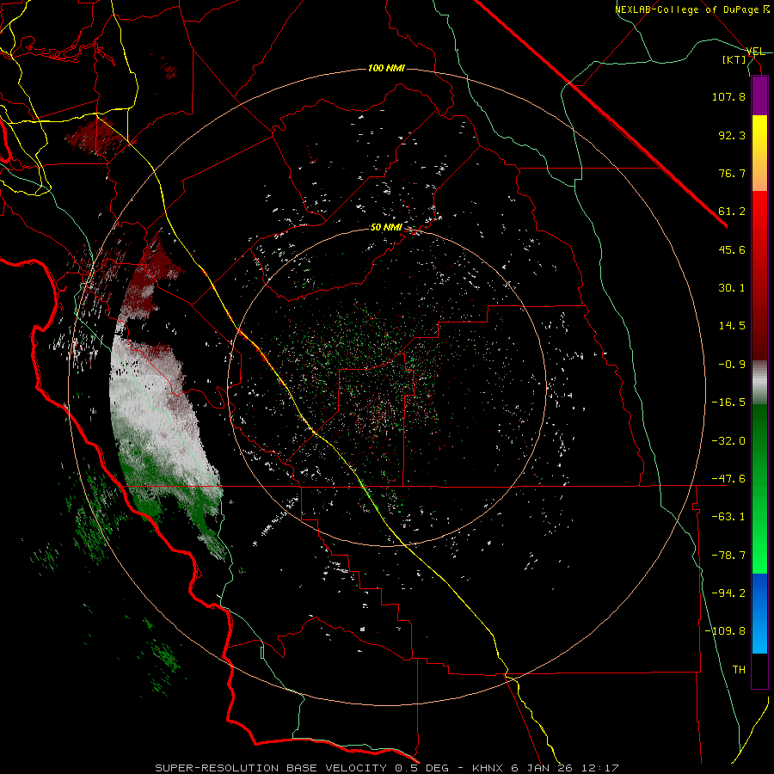Screen dimensions: 774x774
Task: Click the TH threshold label
Action: pos(739,670)
